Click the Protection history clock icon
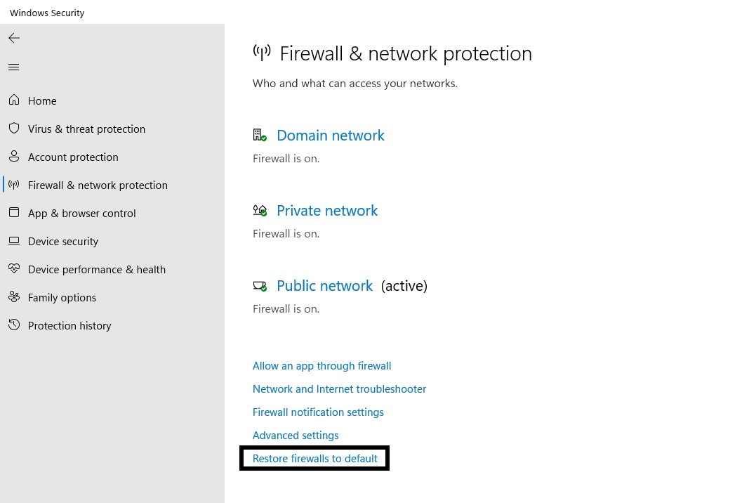This screenshot has width=749, height=503. (x=14, y=325)
